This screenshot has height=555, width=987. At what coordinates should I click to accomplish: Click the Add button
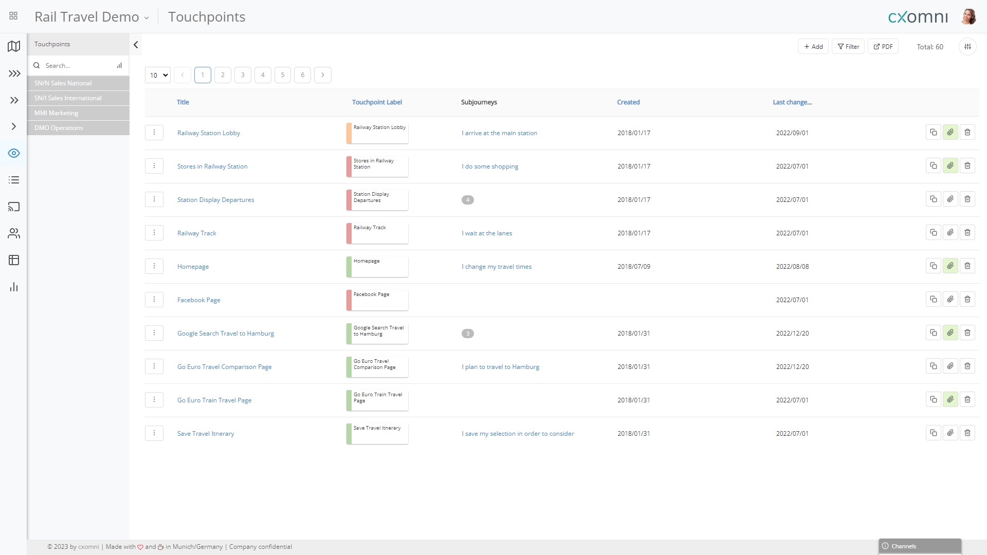pos(813,47)
